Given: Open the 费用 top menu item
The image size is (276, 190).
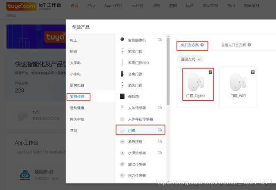Looking at the screenshot, I should click(x=231, y=6).
